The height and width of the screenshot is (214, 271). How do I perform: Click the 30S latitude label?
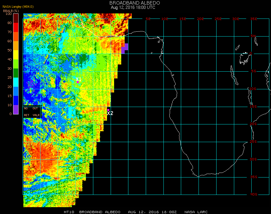tap(253, 160)
